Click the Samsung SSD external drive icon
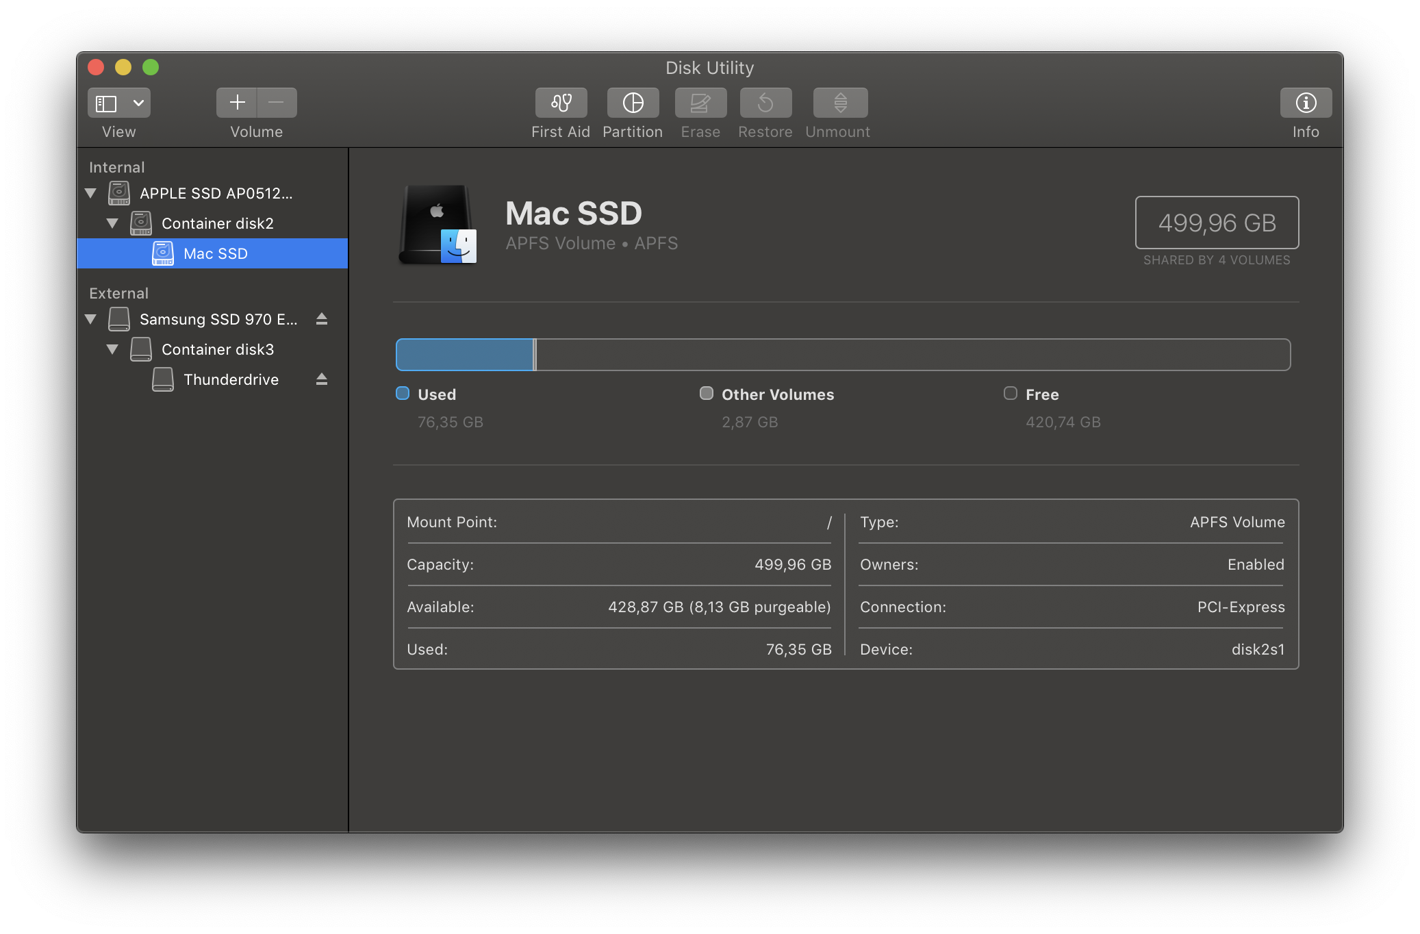This screenshot has height=934, width=1420. pyautogui.click(x=119, y=319)
